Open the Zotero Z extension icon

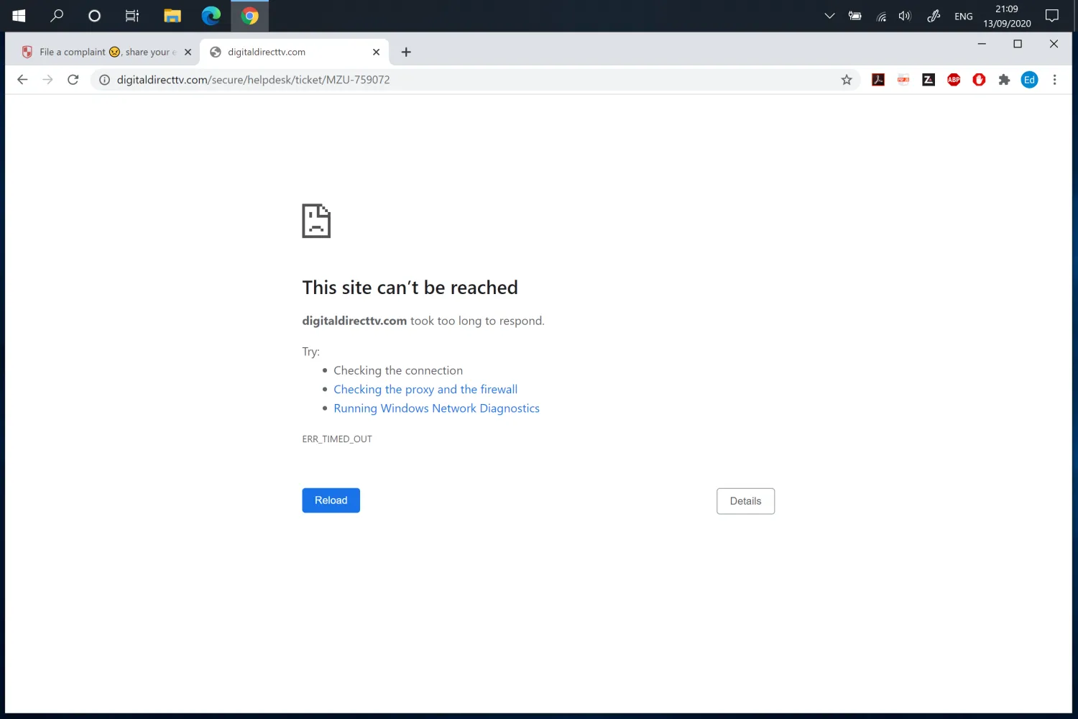(x=929, y=80)
